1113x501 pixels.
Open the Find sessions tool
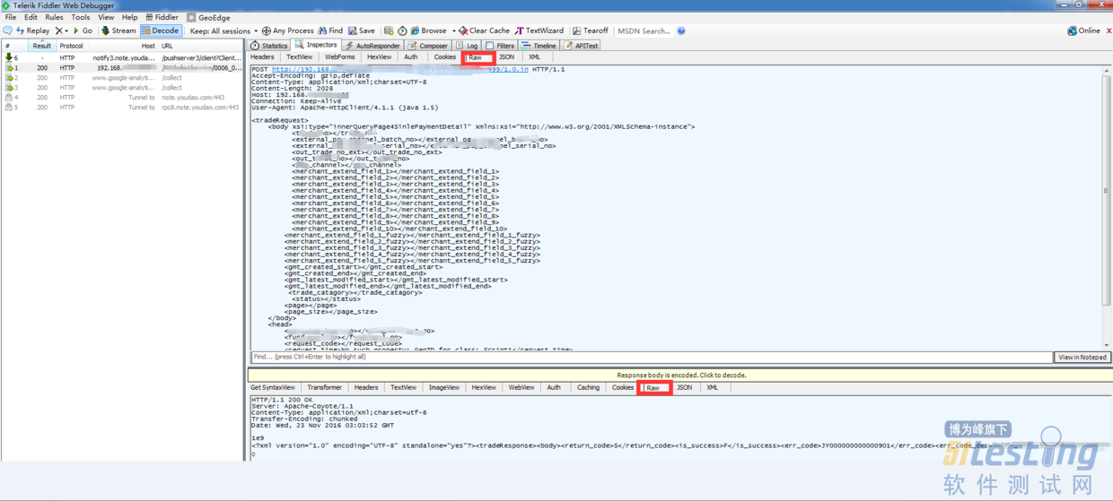(330, 30)
